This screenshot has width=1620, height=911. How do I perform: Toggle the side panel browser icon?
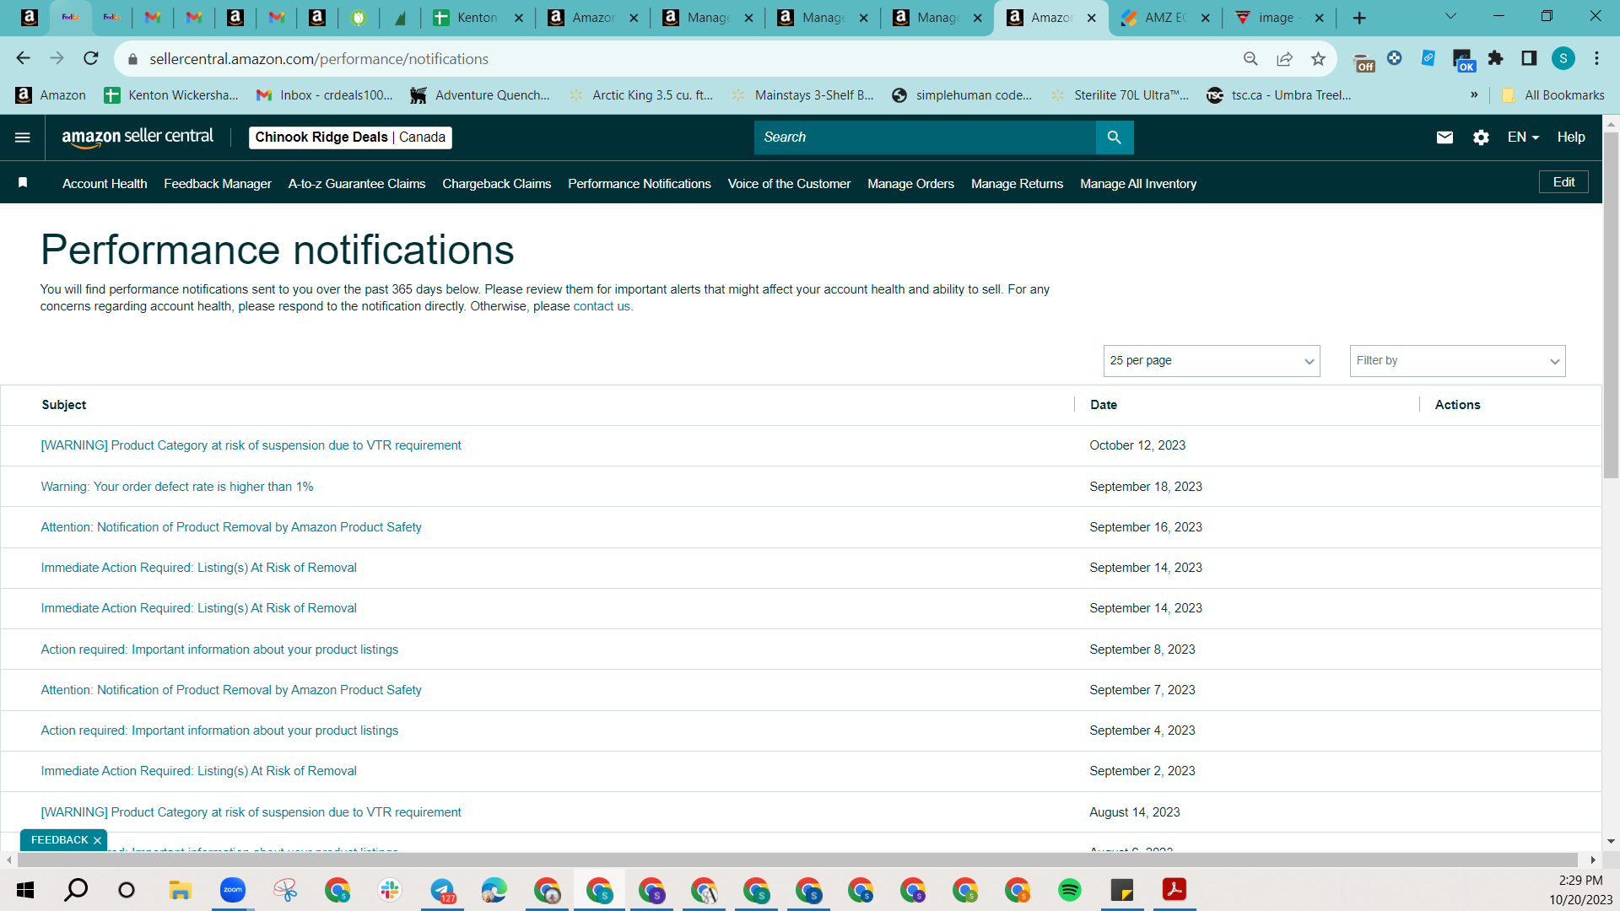1529,58
